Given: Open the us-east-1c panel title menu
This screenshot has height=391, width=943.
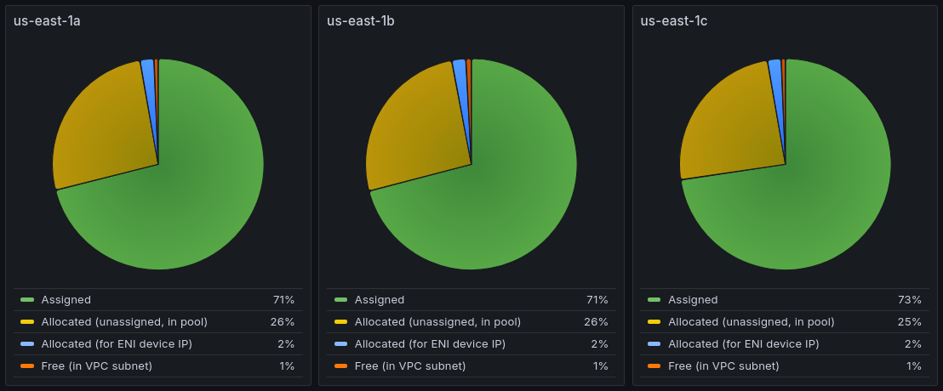Looking at the screenshot, I should (x=673, y=21).
